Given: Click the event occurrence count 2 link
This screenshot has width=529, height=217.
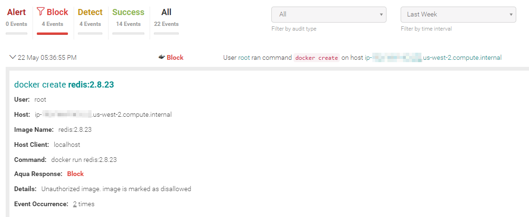Looking at the screenshot, I should click(x=75, y=204).
